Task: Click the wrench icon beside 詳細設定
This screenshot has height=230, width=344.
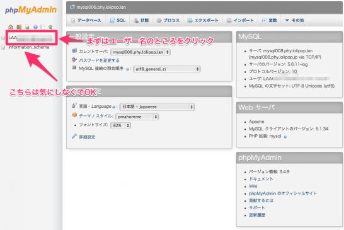Action: tap(74, 136)
